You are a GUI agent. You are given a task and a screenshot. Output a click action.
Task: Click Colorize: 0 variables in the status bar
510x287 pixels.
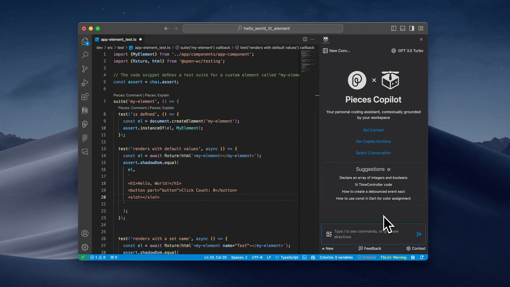(x=336, y=257)
